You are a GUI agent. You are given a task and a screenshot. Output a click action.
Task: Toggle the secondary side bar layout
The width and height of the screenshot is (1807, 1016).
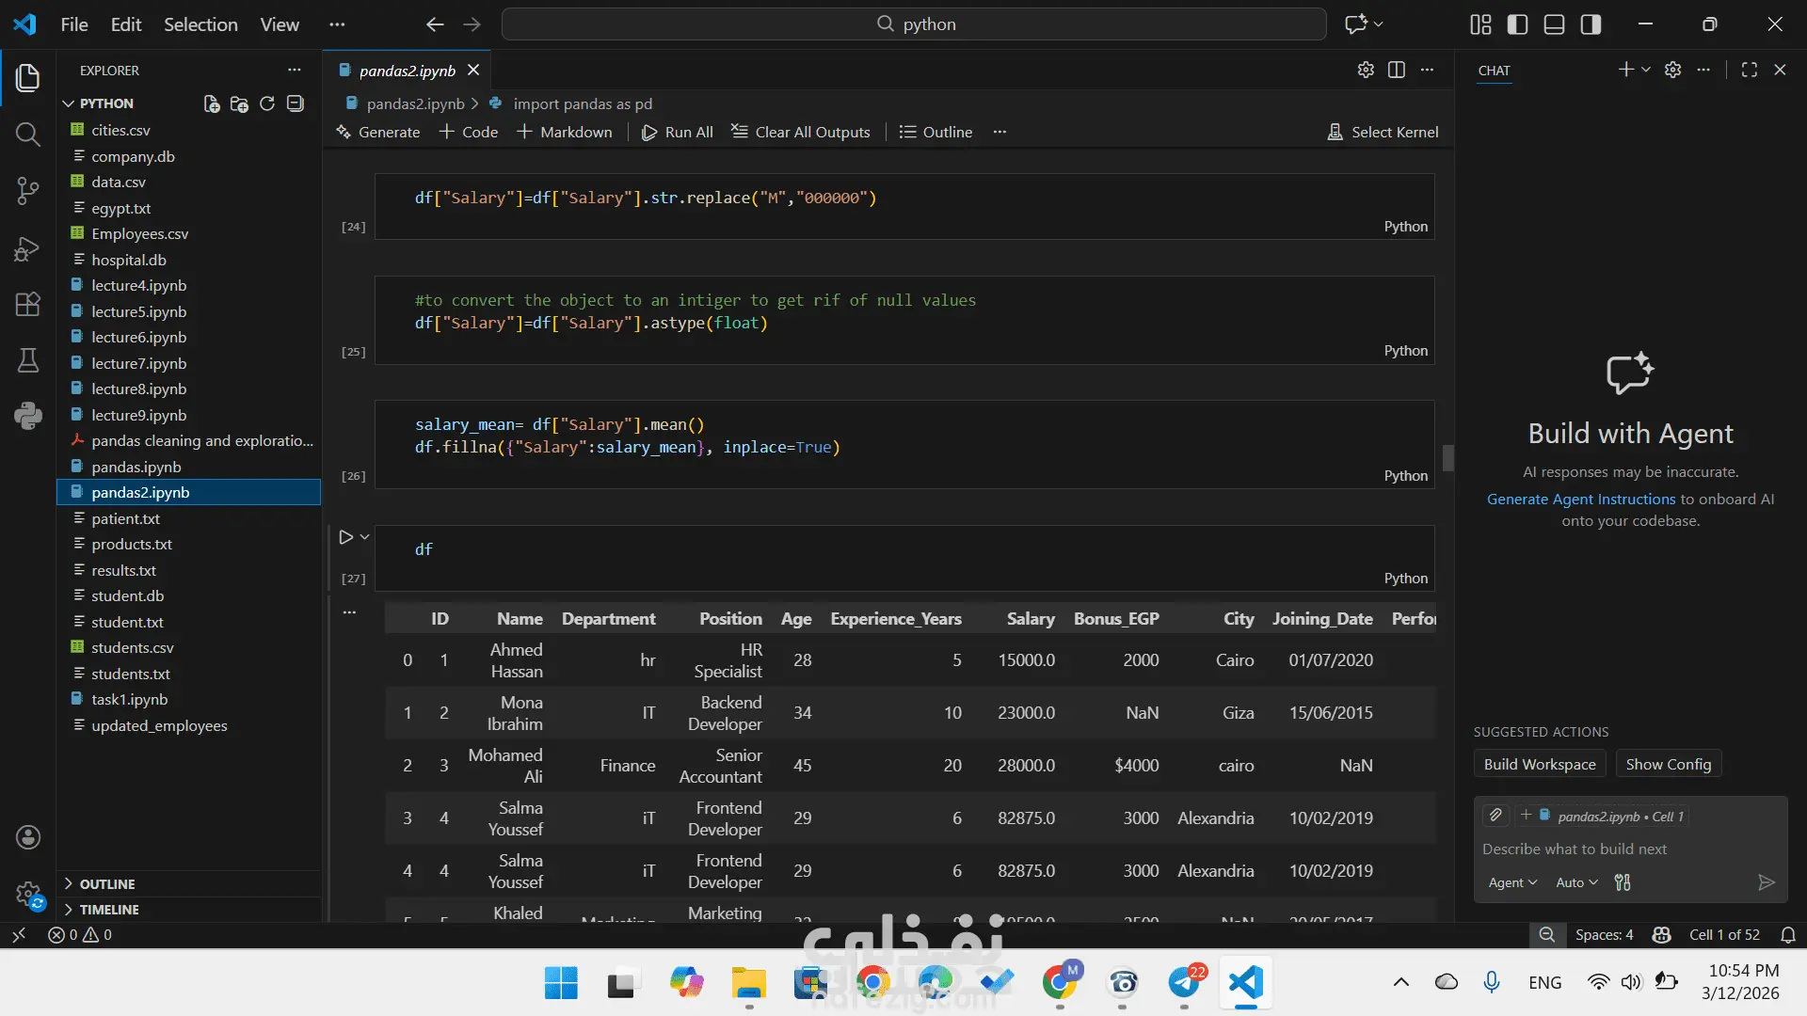click(1591, 24)
